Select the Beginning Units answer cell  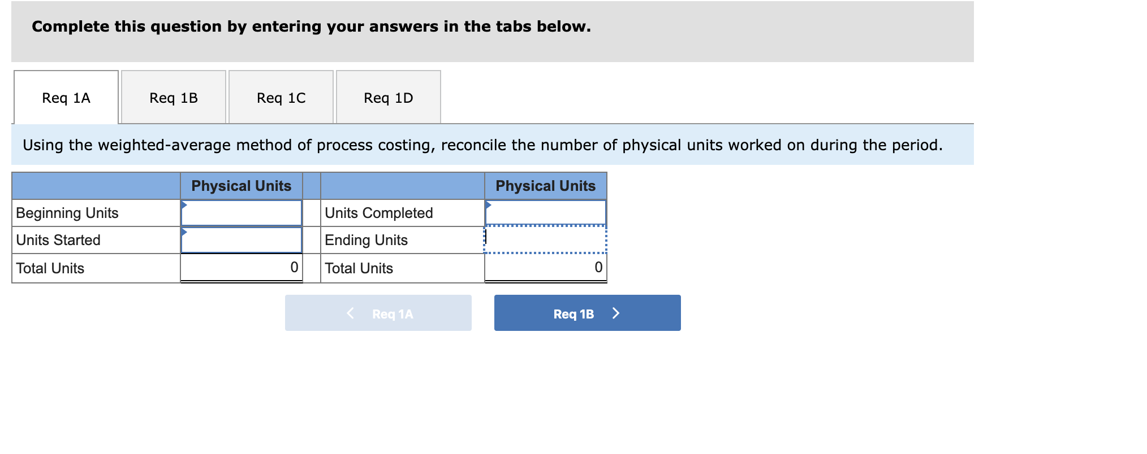click(x=240, y=213)
